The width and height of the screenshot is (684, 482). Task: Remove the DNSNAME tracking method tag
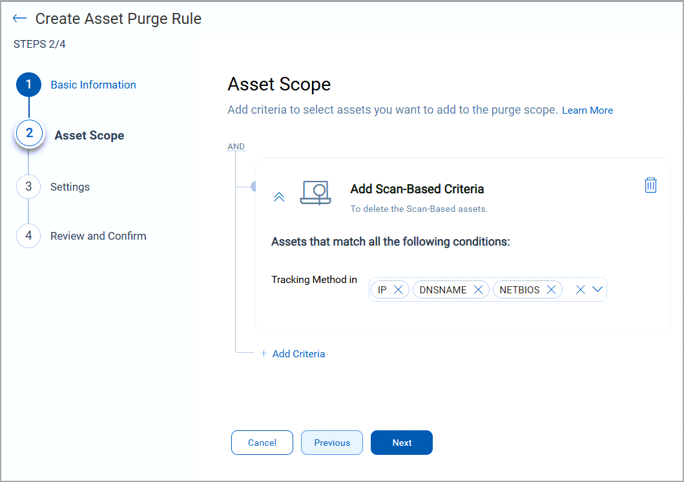pyautogui.click(x=478, y=289)
